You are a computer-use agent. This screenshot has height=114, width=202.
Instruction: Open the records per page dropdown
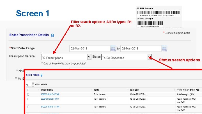(x=30, y=84)
